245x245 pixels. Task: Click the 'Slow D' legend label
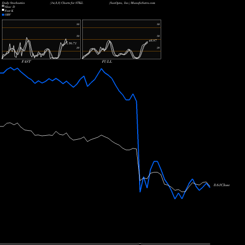pos(10,7)
